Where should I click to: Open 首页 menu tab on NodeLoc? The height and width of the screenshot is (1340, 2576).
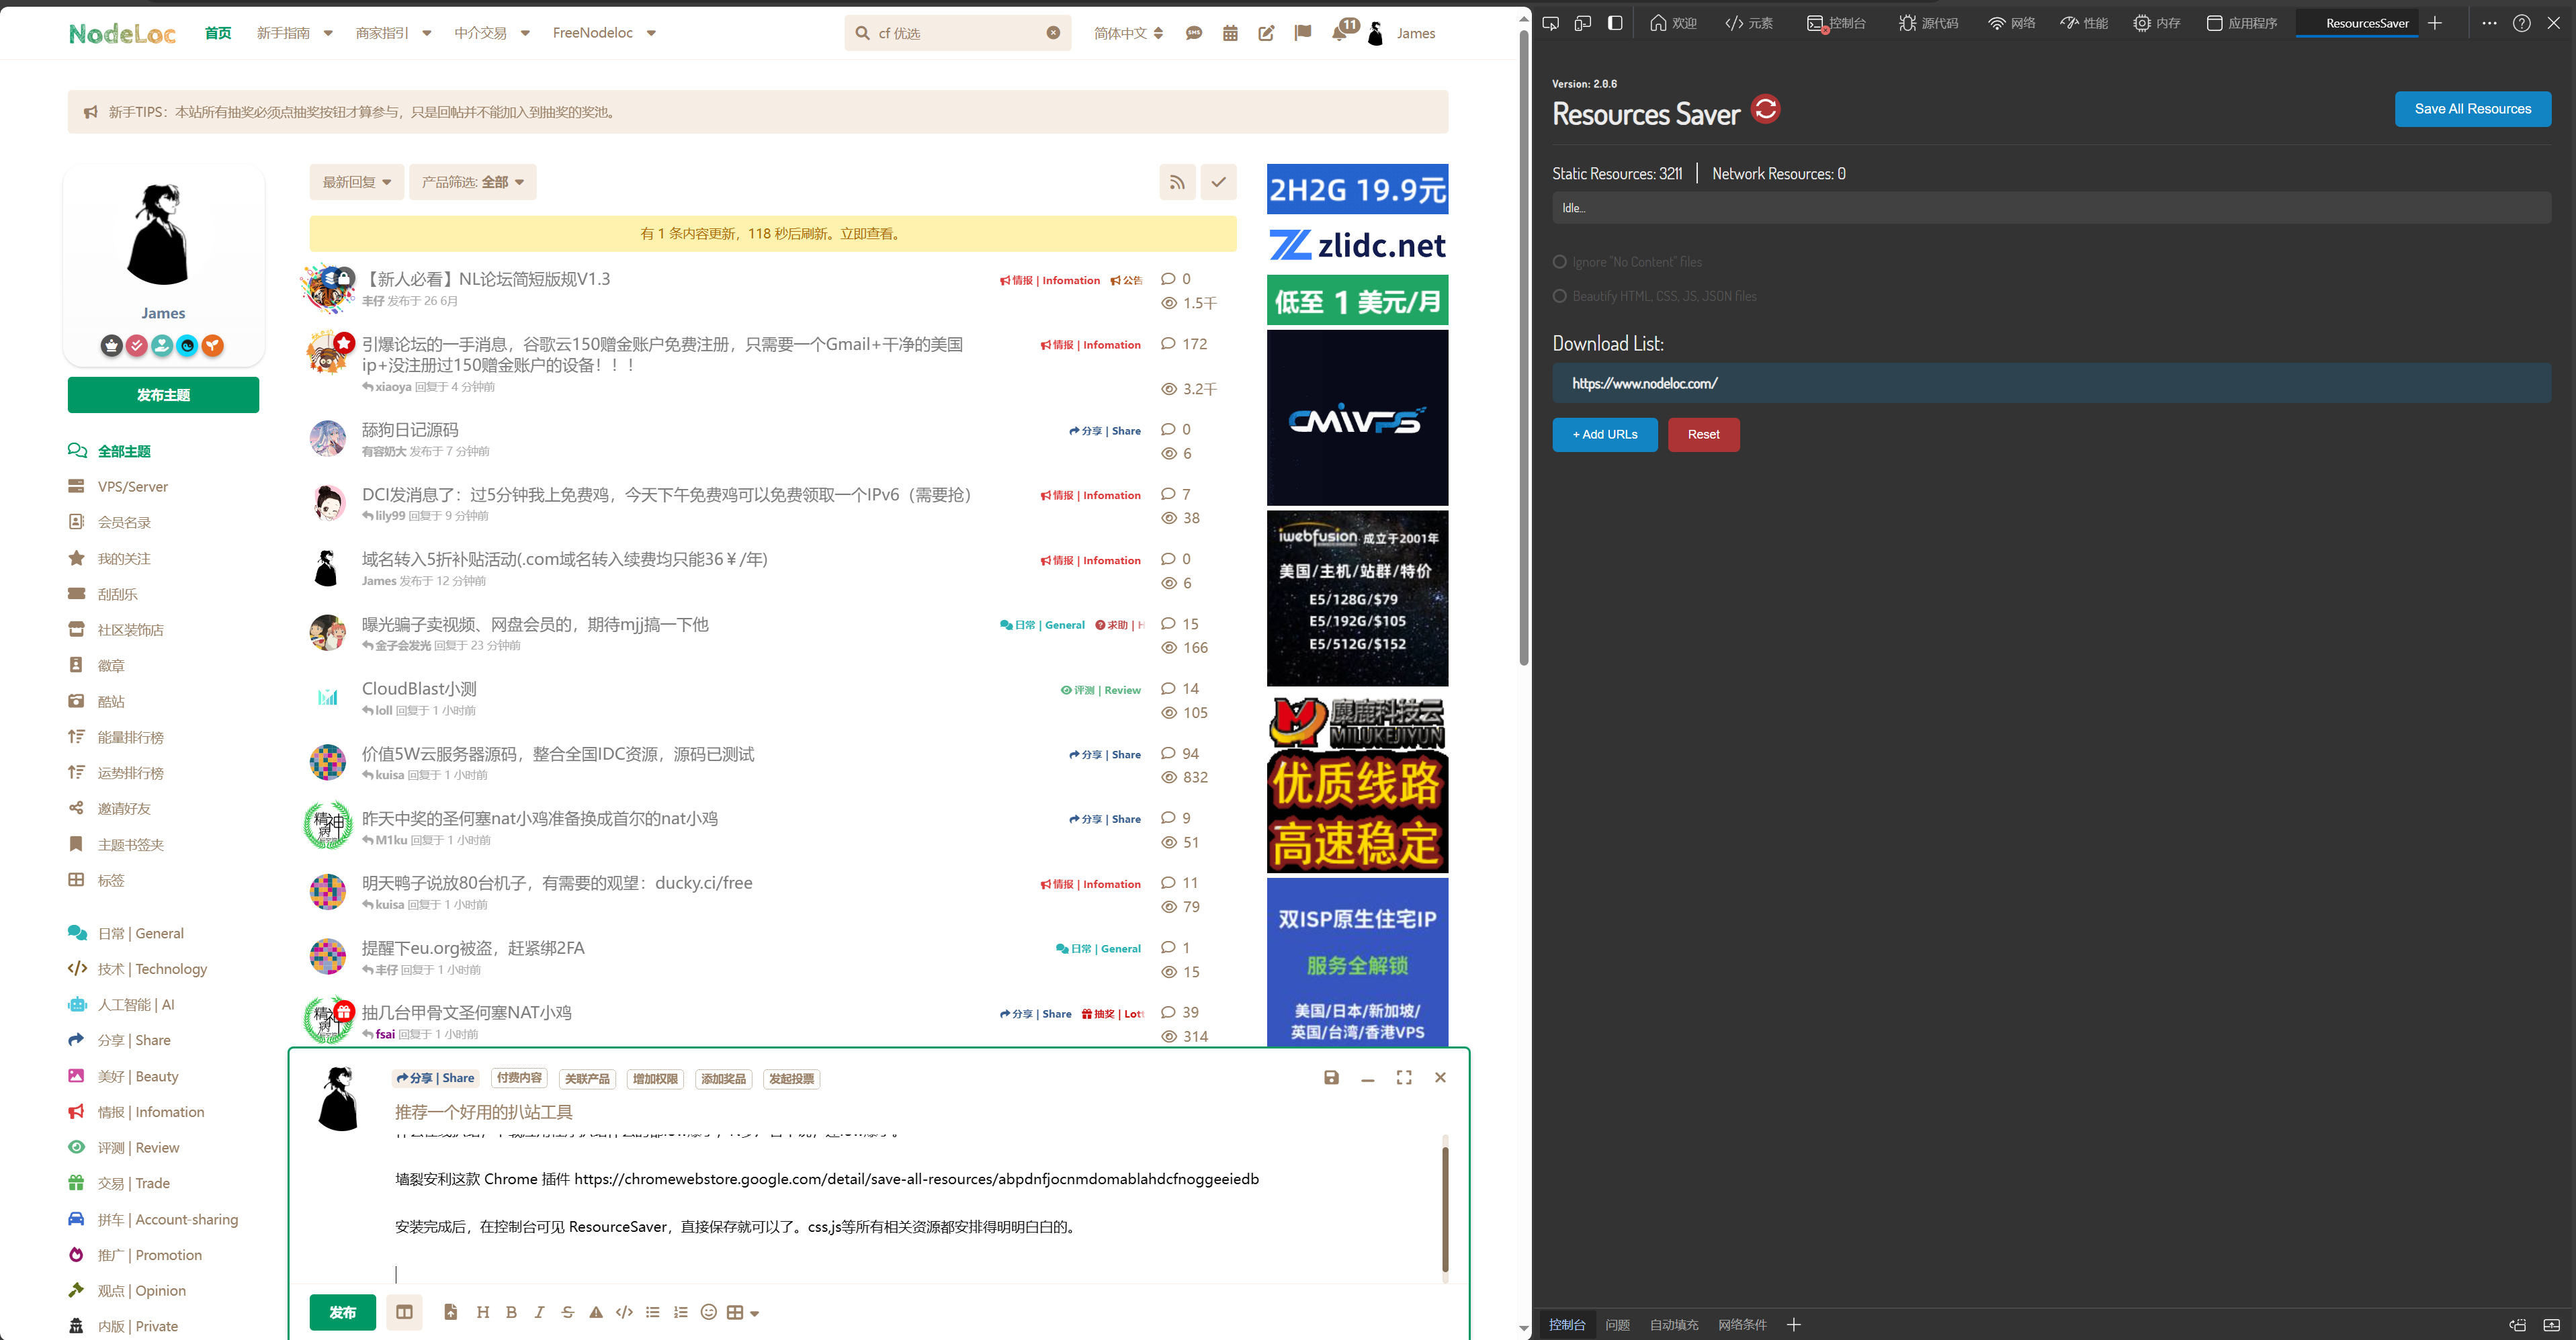coord(222,31)
